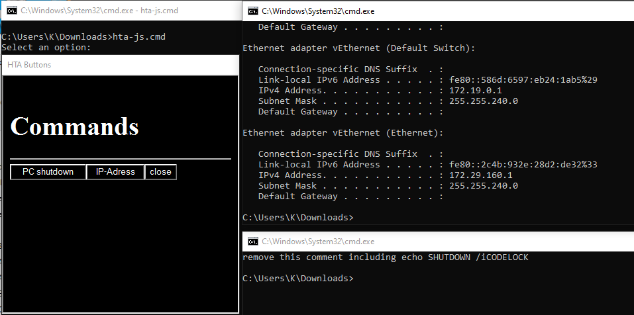This screenshot has width=634, height=315.
Task: Click cmd icon of hta-js.cmd window
Action: [x=12, y=11]
